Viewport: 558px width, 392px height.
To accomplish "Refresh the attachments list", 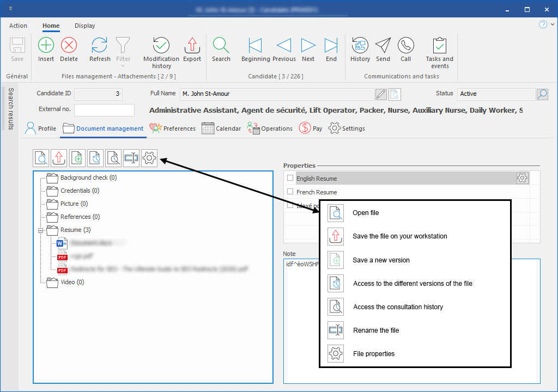I will point(100,45).
